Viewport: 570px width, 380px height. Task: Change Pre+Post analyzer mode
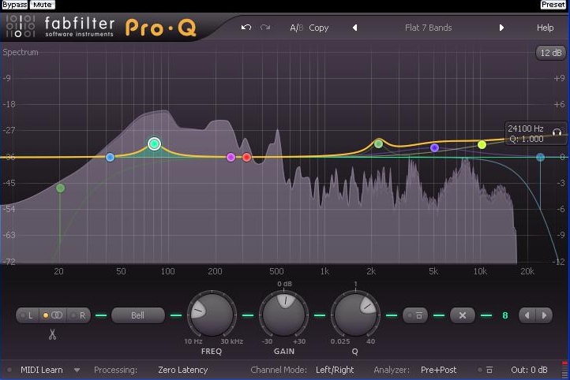[438, 370]
